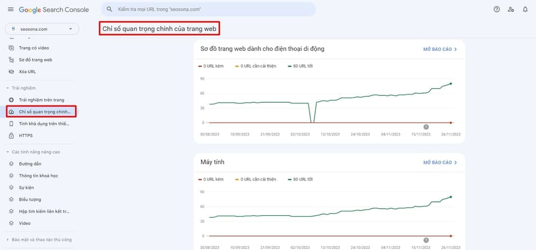The width and height of the screenshot is (536, 250).
Task: Click the Google Search Console logo
Action: point(54,10)
